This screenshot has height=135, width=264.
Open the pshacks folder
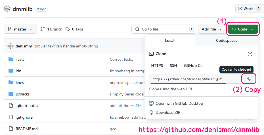[x=23, y=94]
